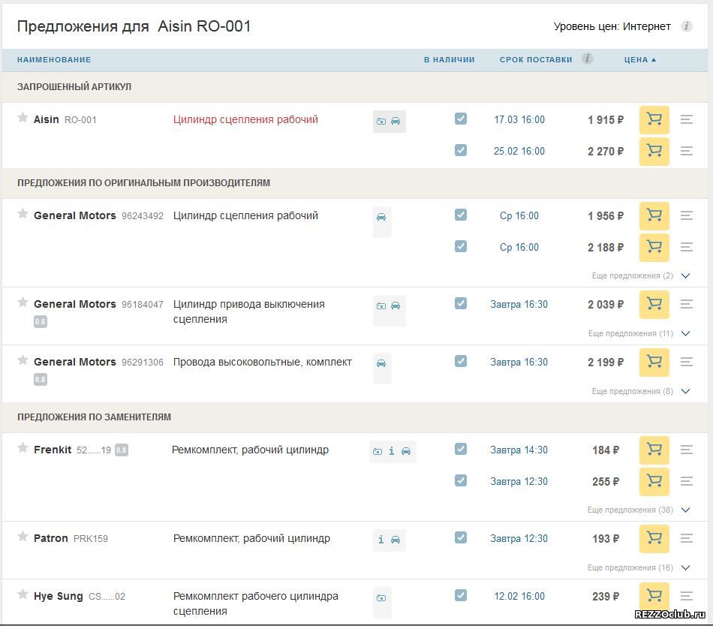Open the details menu for the 1 915 ₽ offer
The width and height of the screenshot is (713, 626).
687,119
